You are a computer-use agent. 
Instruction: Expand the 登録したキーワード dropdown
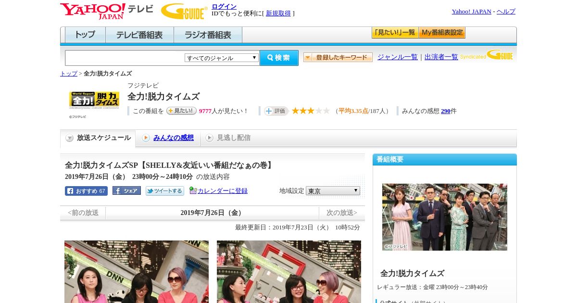(x=338, y=57)
